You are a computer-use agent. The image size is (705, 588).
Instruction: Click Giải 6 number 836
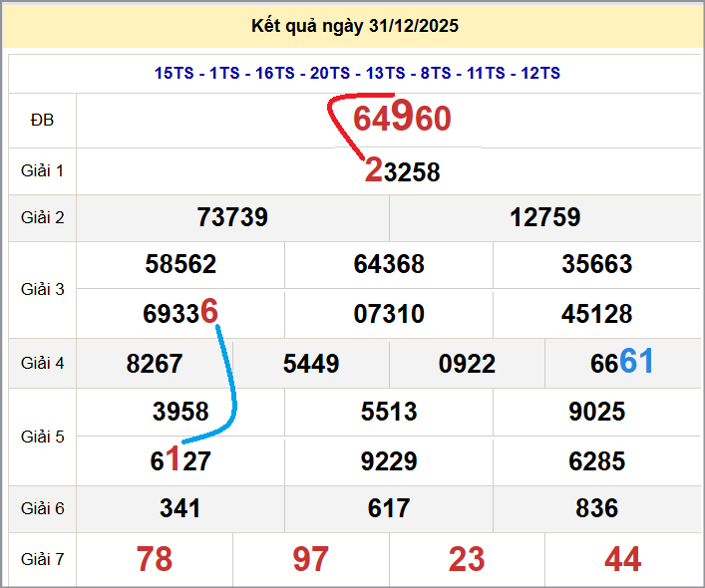(596, 509)
